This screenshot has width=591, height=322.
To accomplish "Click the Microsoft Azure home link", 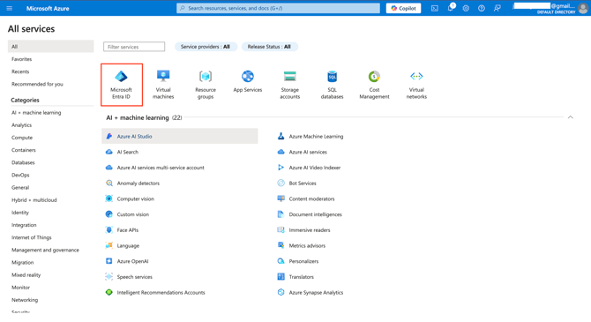I will pos(48,8).
